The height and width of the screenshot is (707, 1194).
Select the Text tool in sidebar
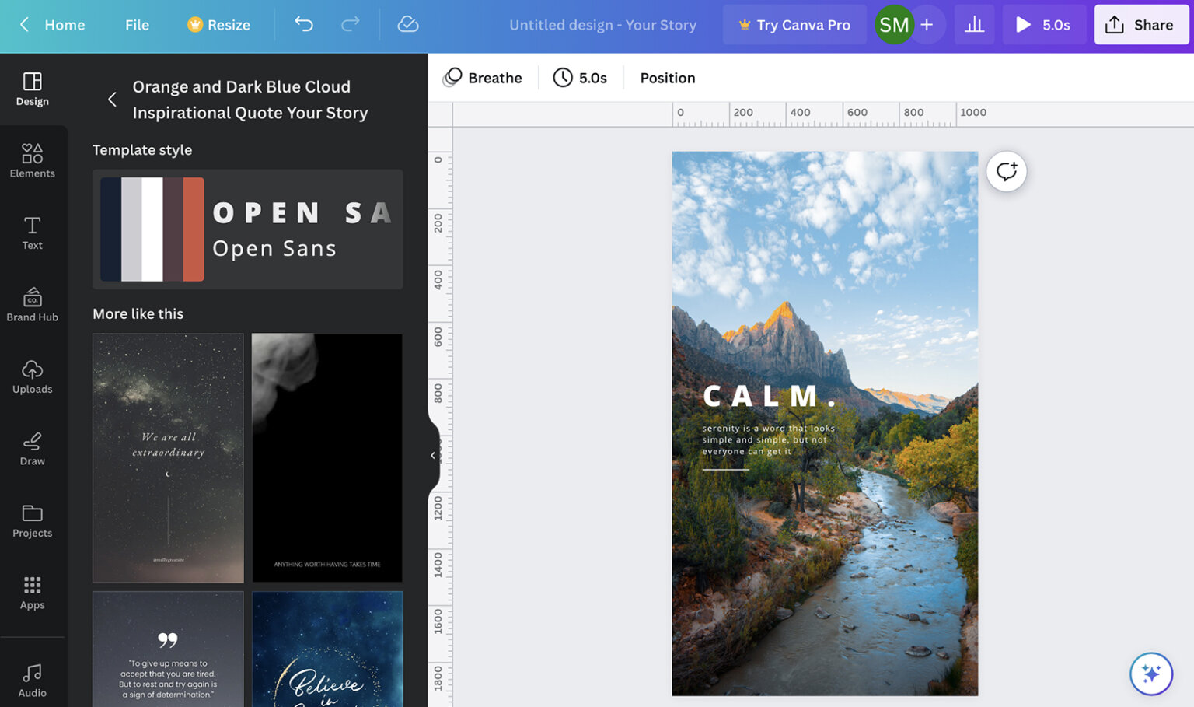32,233
